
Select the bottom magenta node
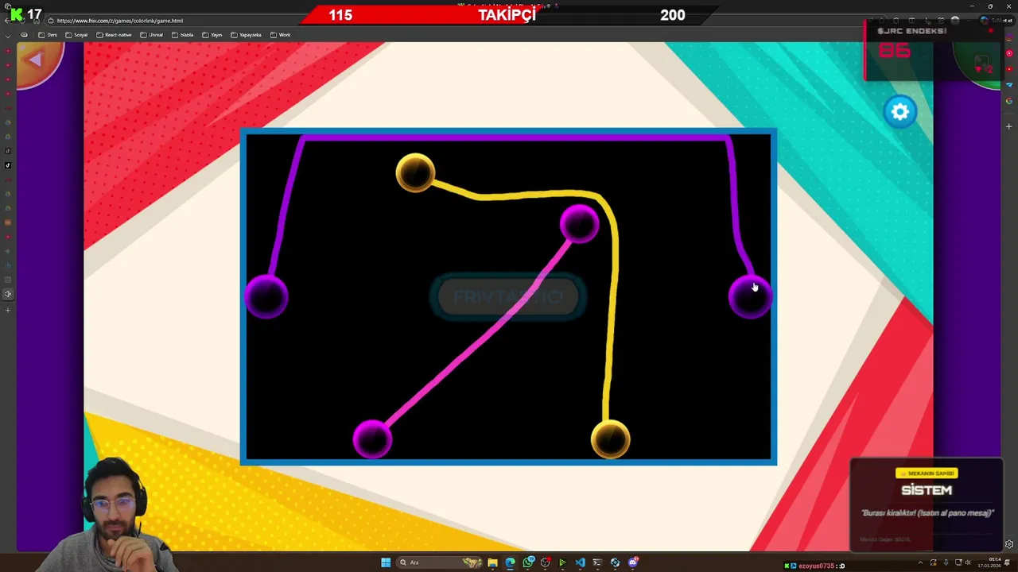click(x=372, y=439)
